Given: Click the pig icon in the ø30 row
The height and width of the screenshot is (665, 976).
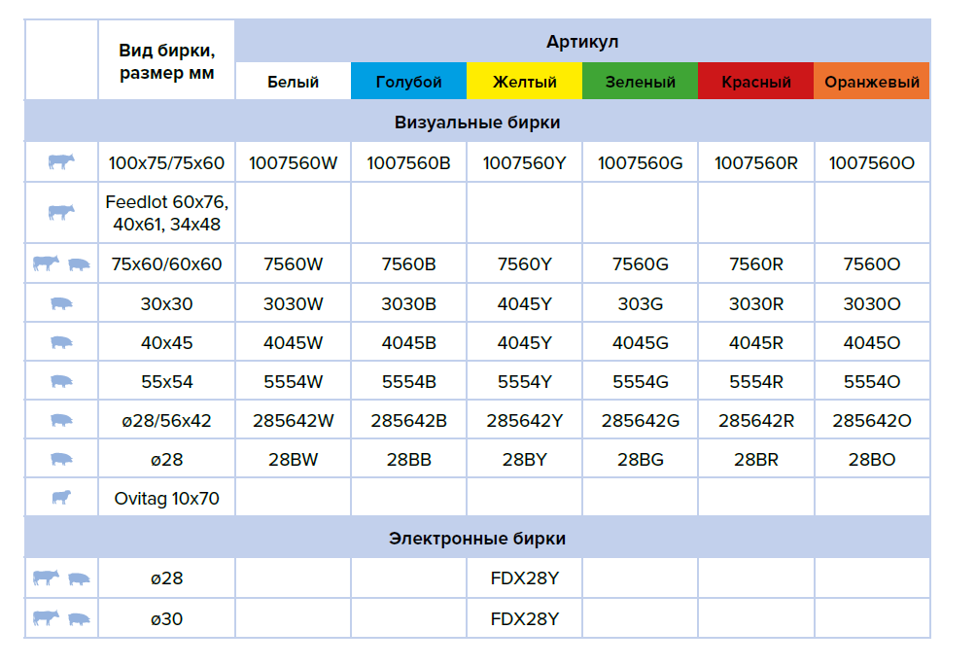Looking at the screenshot, I should pyautogui.click(x=79, y=619).
